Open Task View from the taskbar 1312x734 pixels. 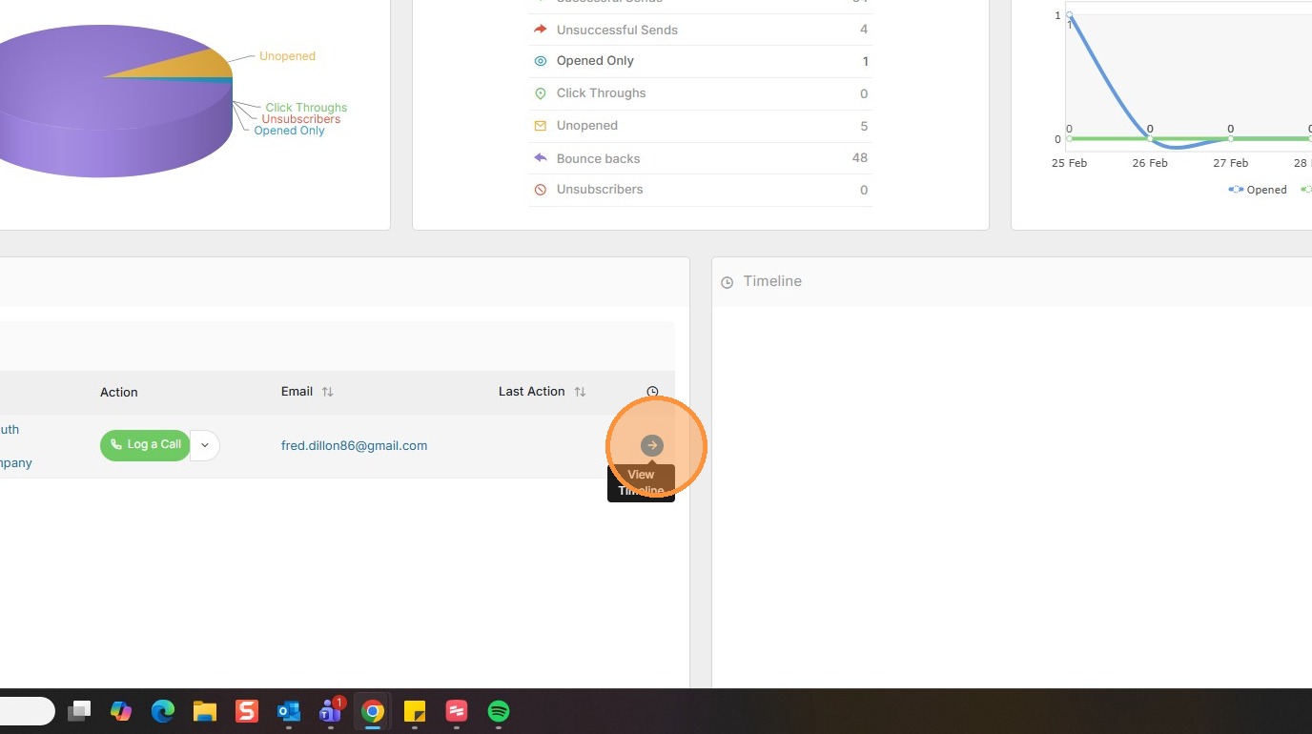79,711
